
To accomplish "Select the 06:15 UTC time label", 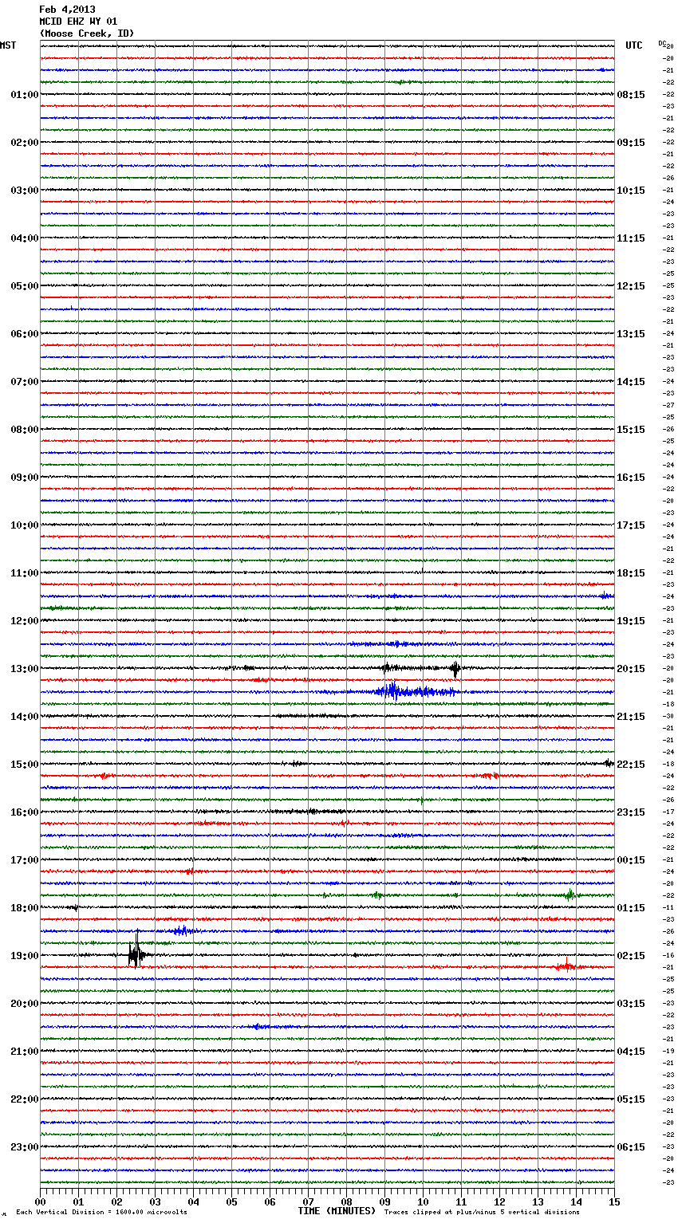I will point(630,1147).
